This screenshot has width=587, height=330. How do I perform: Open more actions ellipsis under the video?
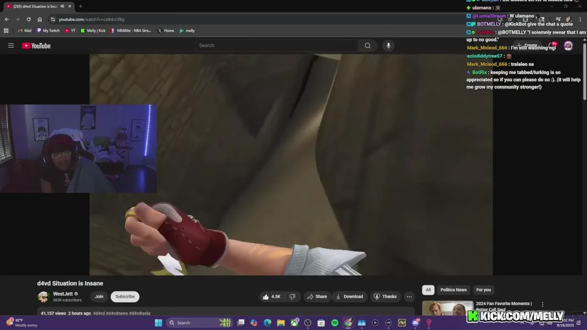click(x=409, y=297)
